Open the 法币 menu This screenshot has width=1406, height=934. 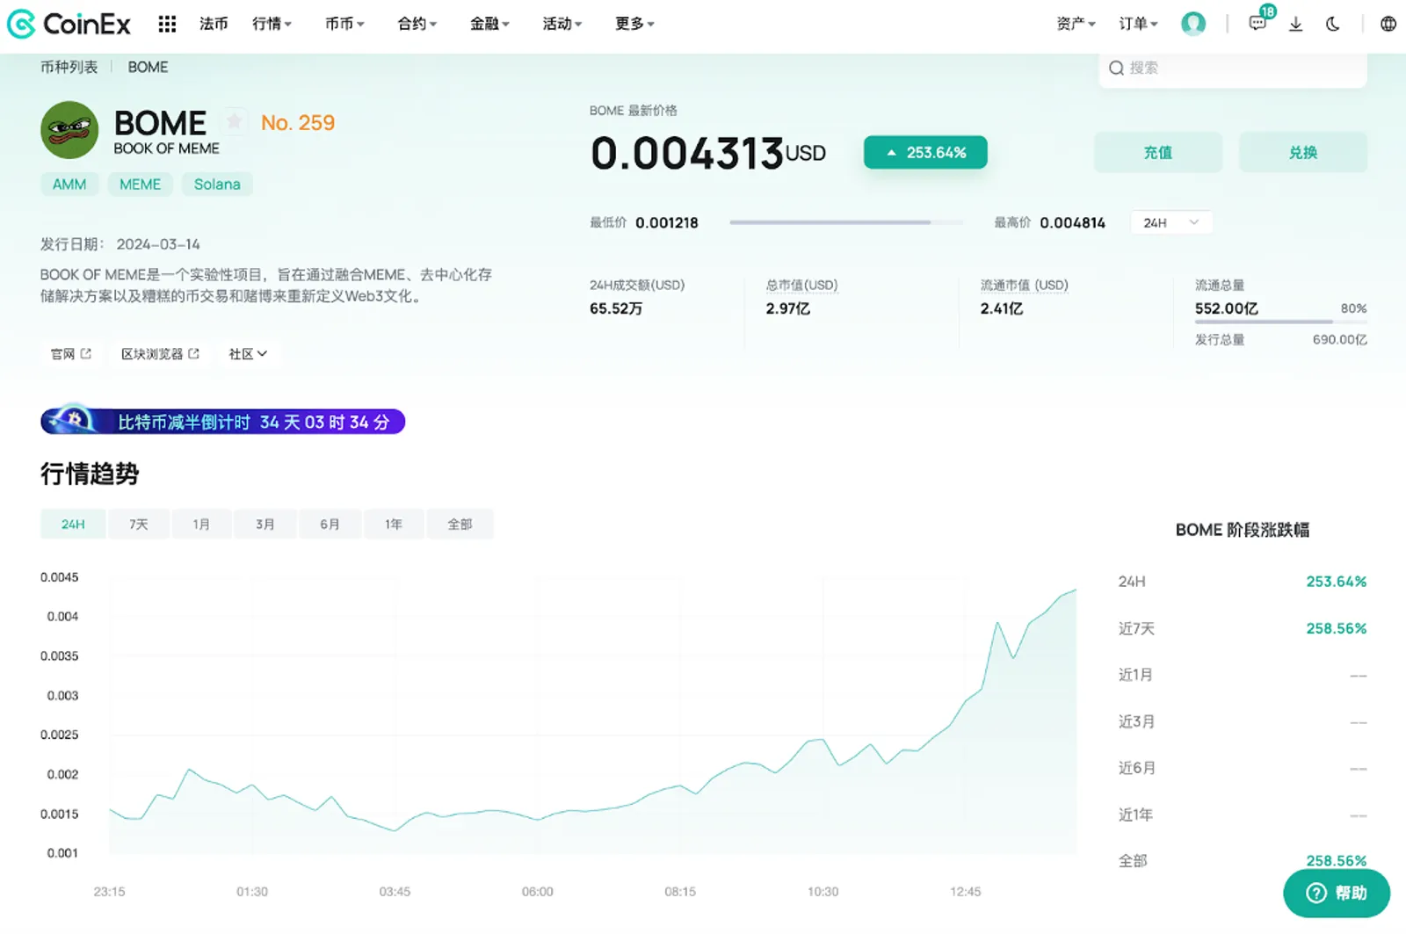pos(214,24)
